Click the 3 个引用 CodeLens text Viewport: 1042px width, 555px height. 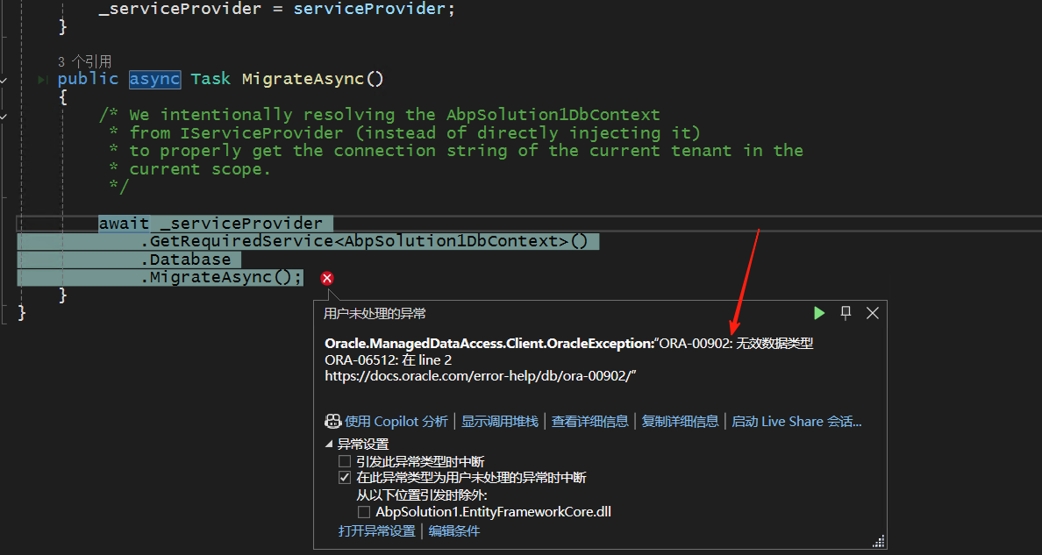[84, 62]
